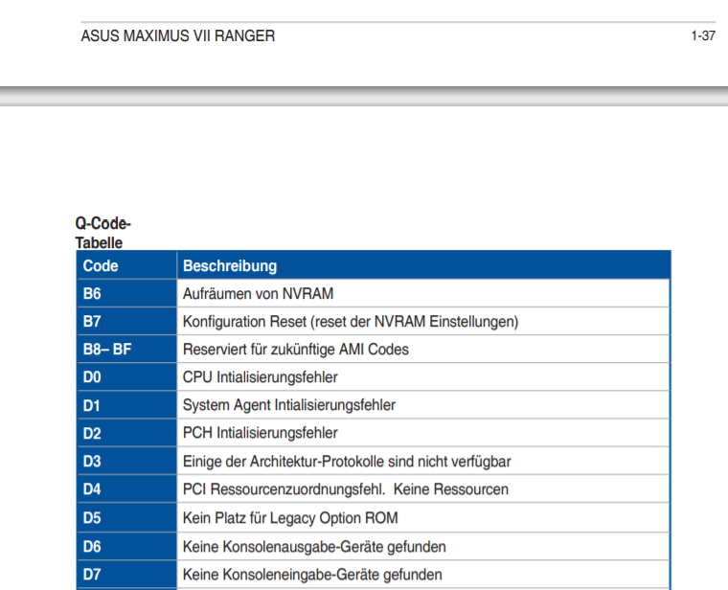Click 'System Agent Intialisierungsfehler' text
Image resolution: width=728 pixels, height=590 pixels.
288,405
